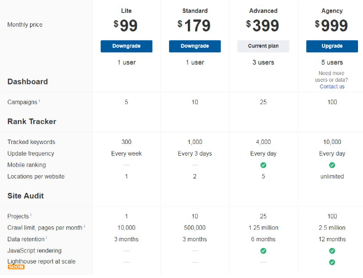
Task: Click the Advanced plan JavaScript rendering checkmark
Action: [x=263, y=251]
